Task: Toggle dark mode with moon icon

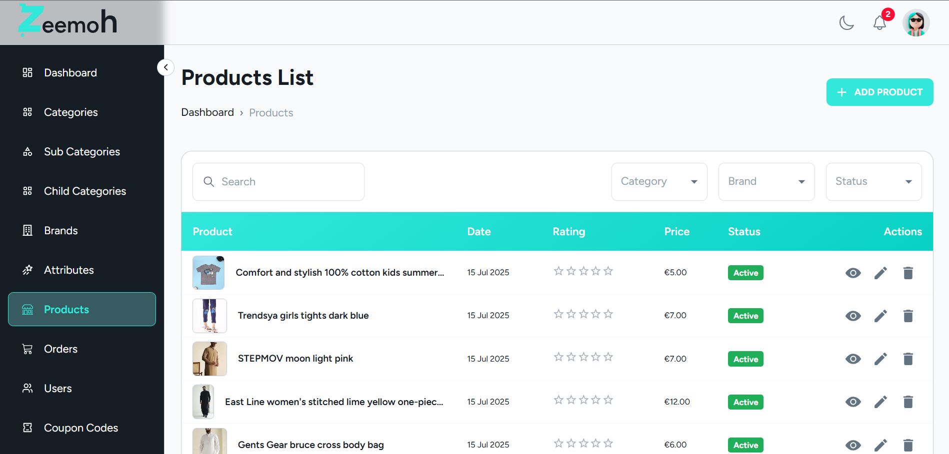Action: (x=846, y=23)
